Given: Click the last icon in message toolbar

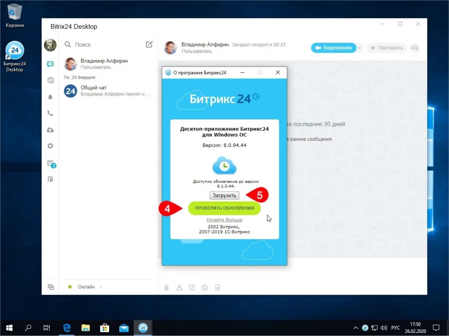Looking at the screenshot, I should click(217, 287).
